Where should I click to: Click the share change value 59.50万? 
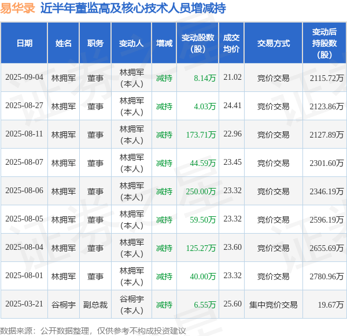203,220
